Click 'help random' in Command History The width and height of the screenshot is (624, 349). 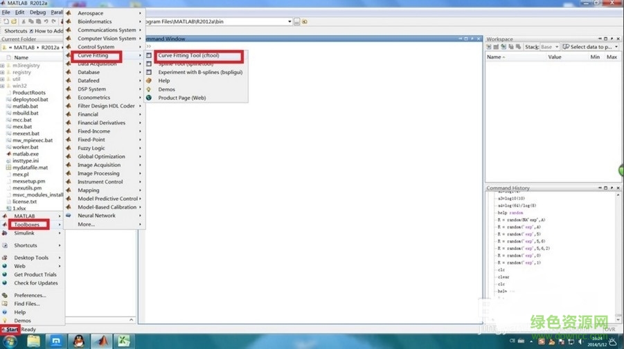[510, 213]
